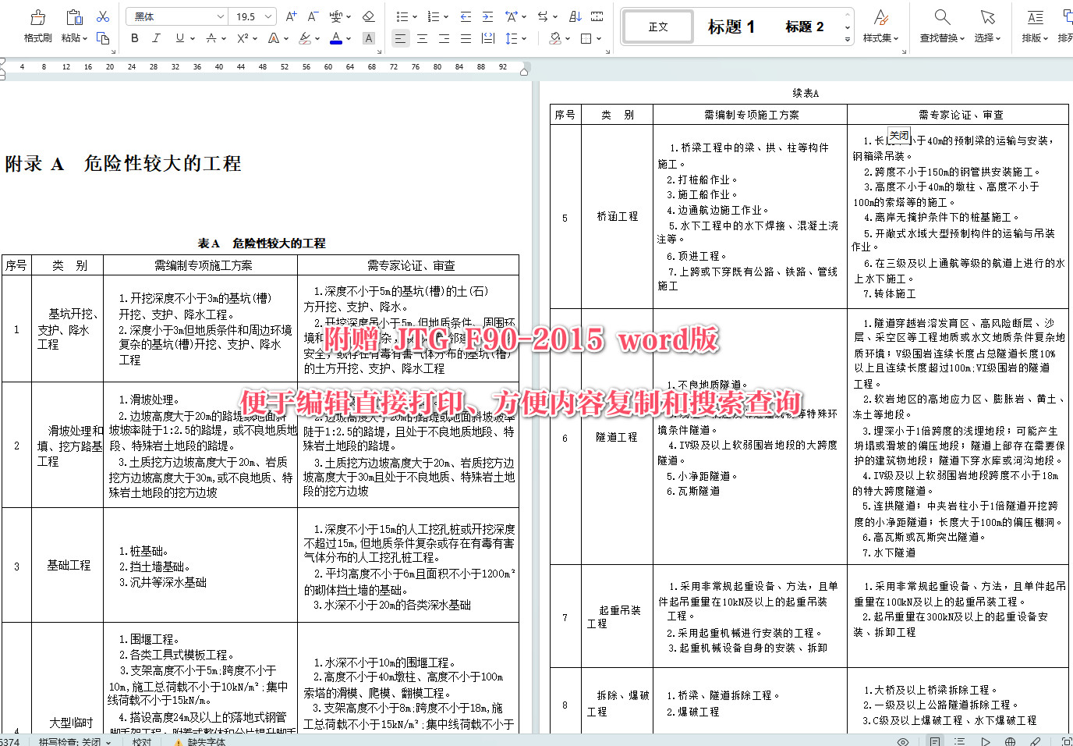Click 校对 in the status bar

coord(141,741)
